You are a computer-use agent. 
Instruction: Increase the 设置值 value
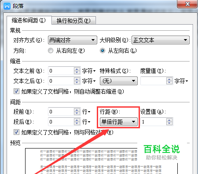pyautogui.click(x=169, y=120)
